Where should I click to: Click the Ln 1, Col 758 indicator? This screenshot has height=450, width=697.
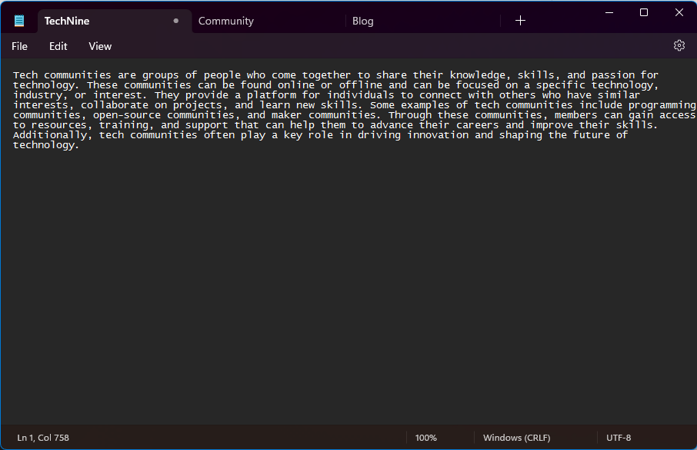tap(43, 438)
